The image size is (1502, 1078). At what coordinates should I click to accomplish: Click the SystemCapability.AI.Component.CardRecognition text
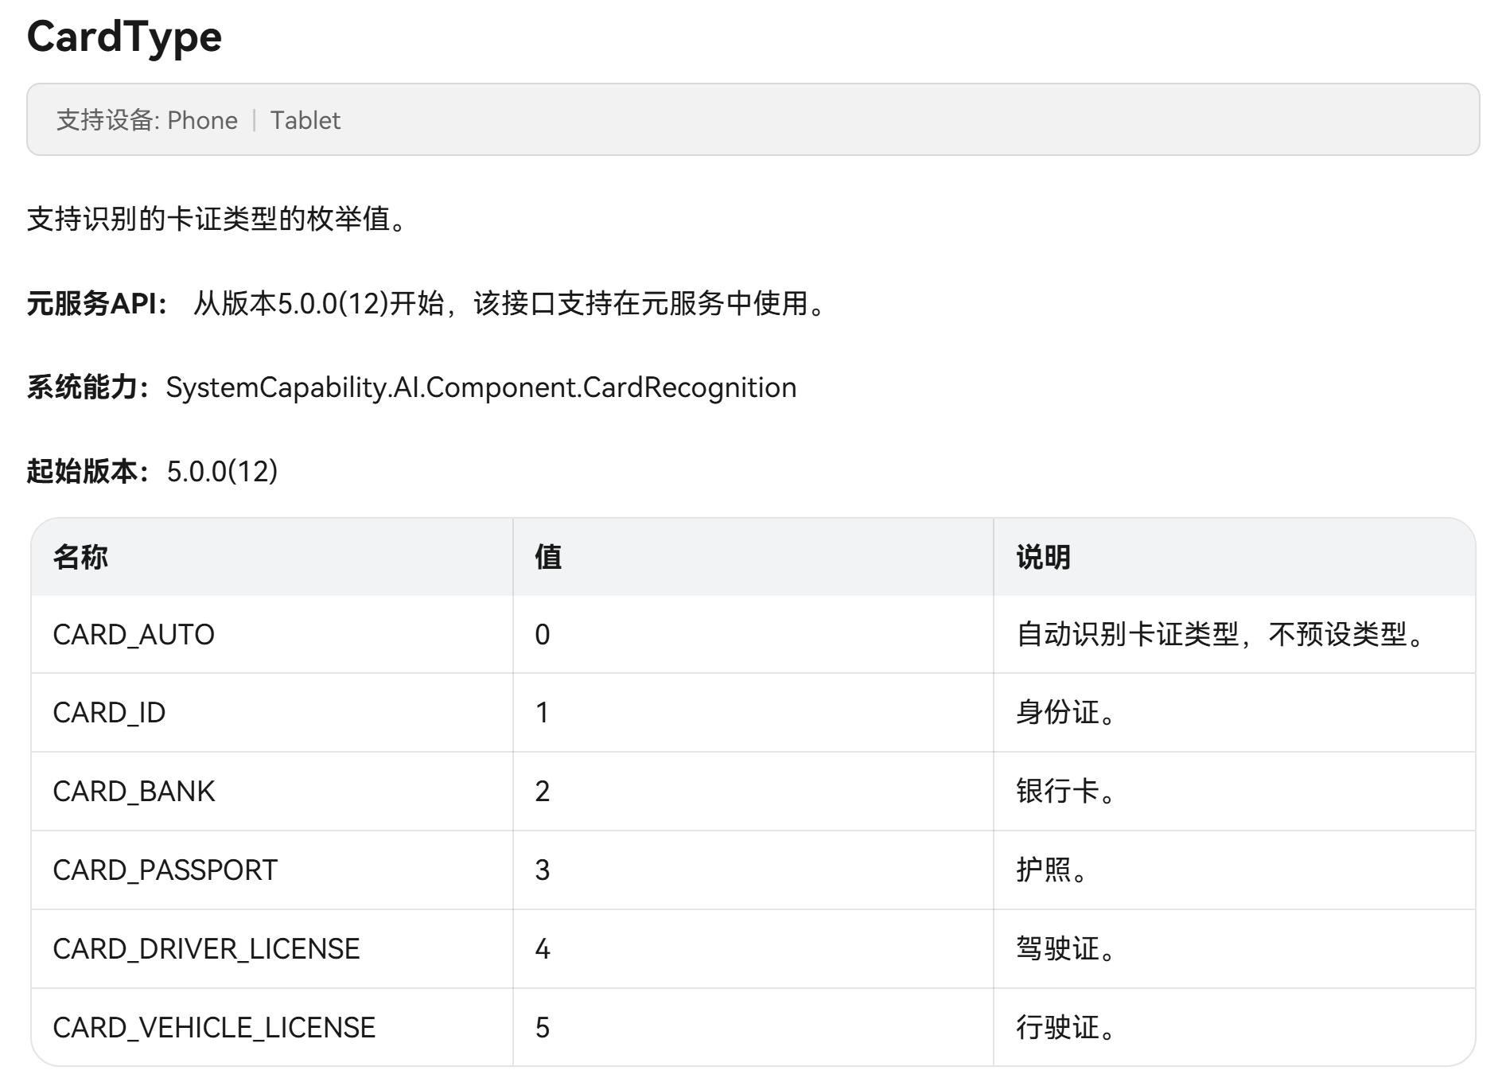481,387
